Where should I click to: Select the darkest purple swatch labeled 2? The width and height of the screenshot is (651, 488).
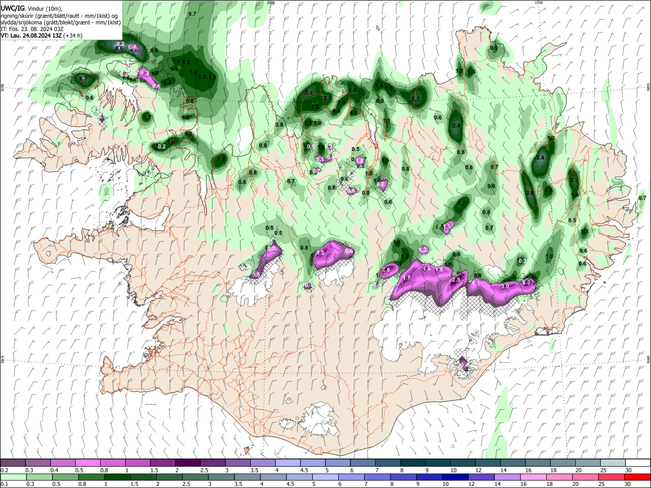[x=188, y=463]
